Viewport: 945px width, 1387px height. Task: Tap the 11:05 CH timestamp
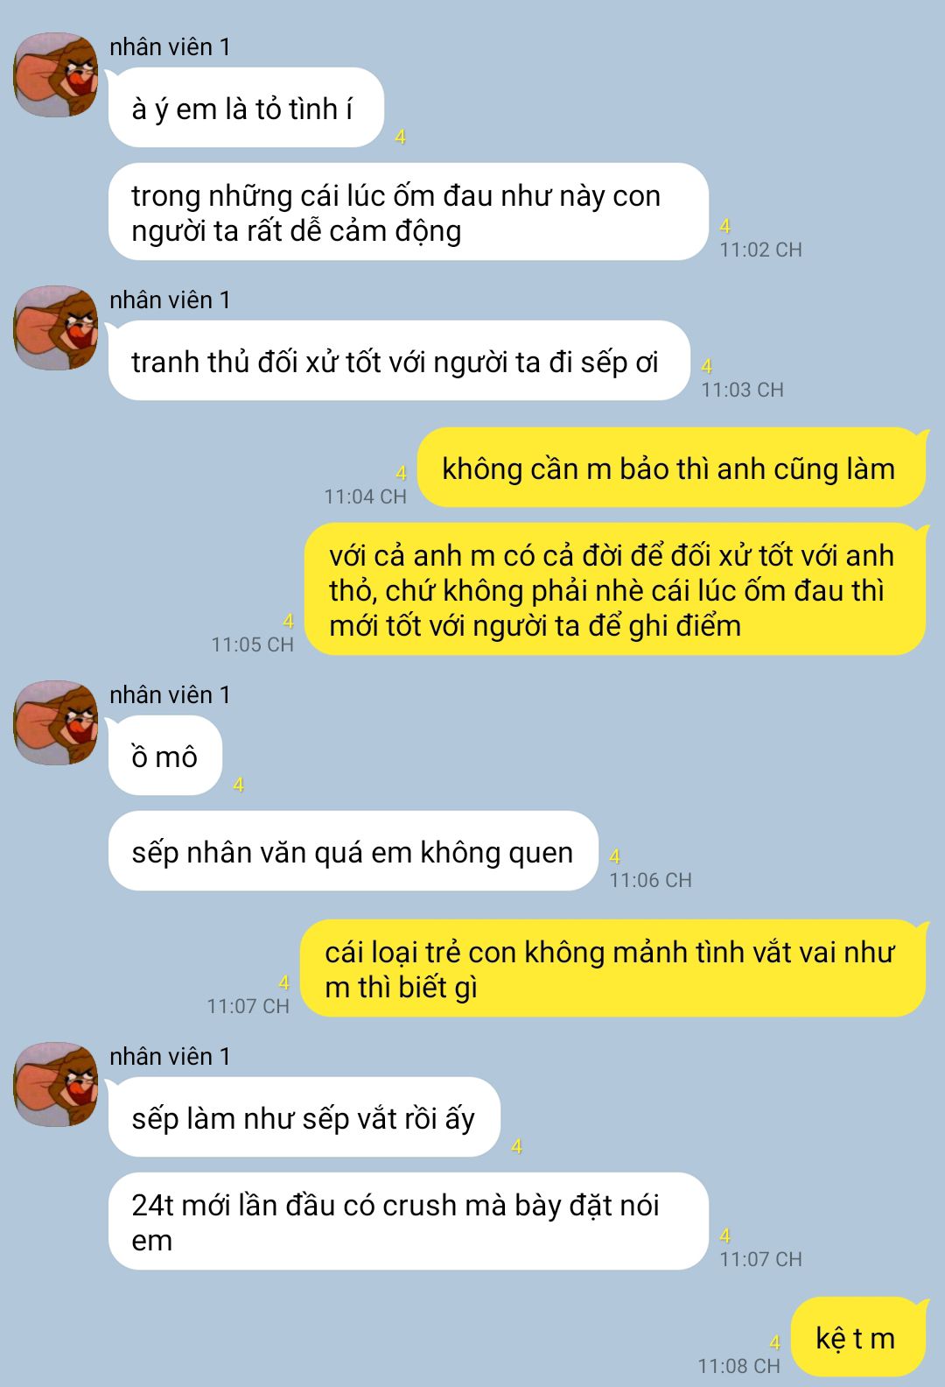252,644
